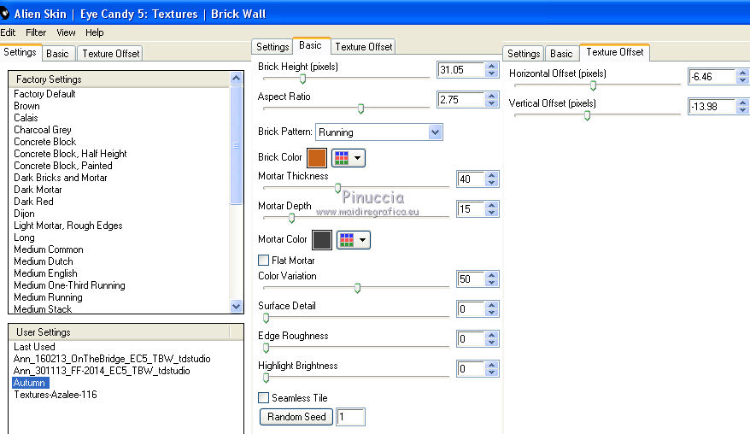The height and width of the screenshot is (434, 750).
Task: Click the Mortar Color dark grey swatch
Action: 322,240
